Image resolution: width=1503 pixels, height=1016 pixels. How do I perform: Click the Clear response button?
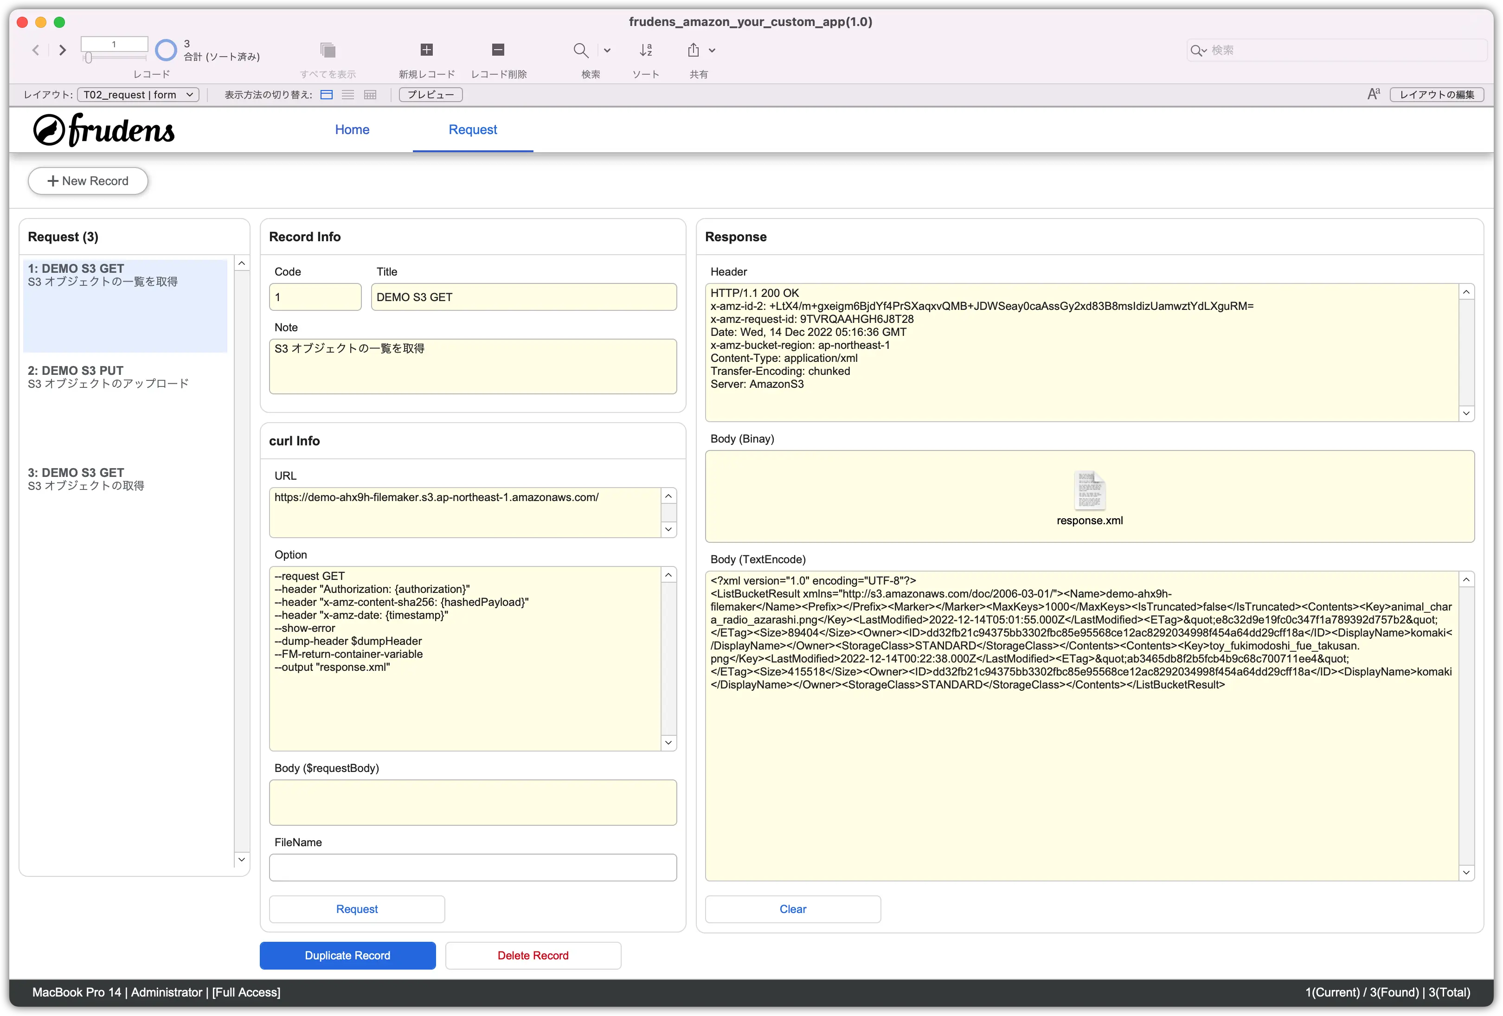click(792, 908)
